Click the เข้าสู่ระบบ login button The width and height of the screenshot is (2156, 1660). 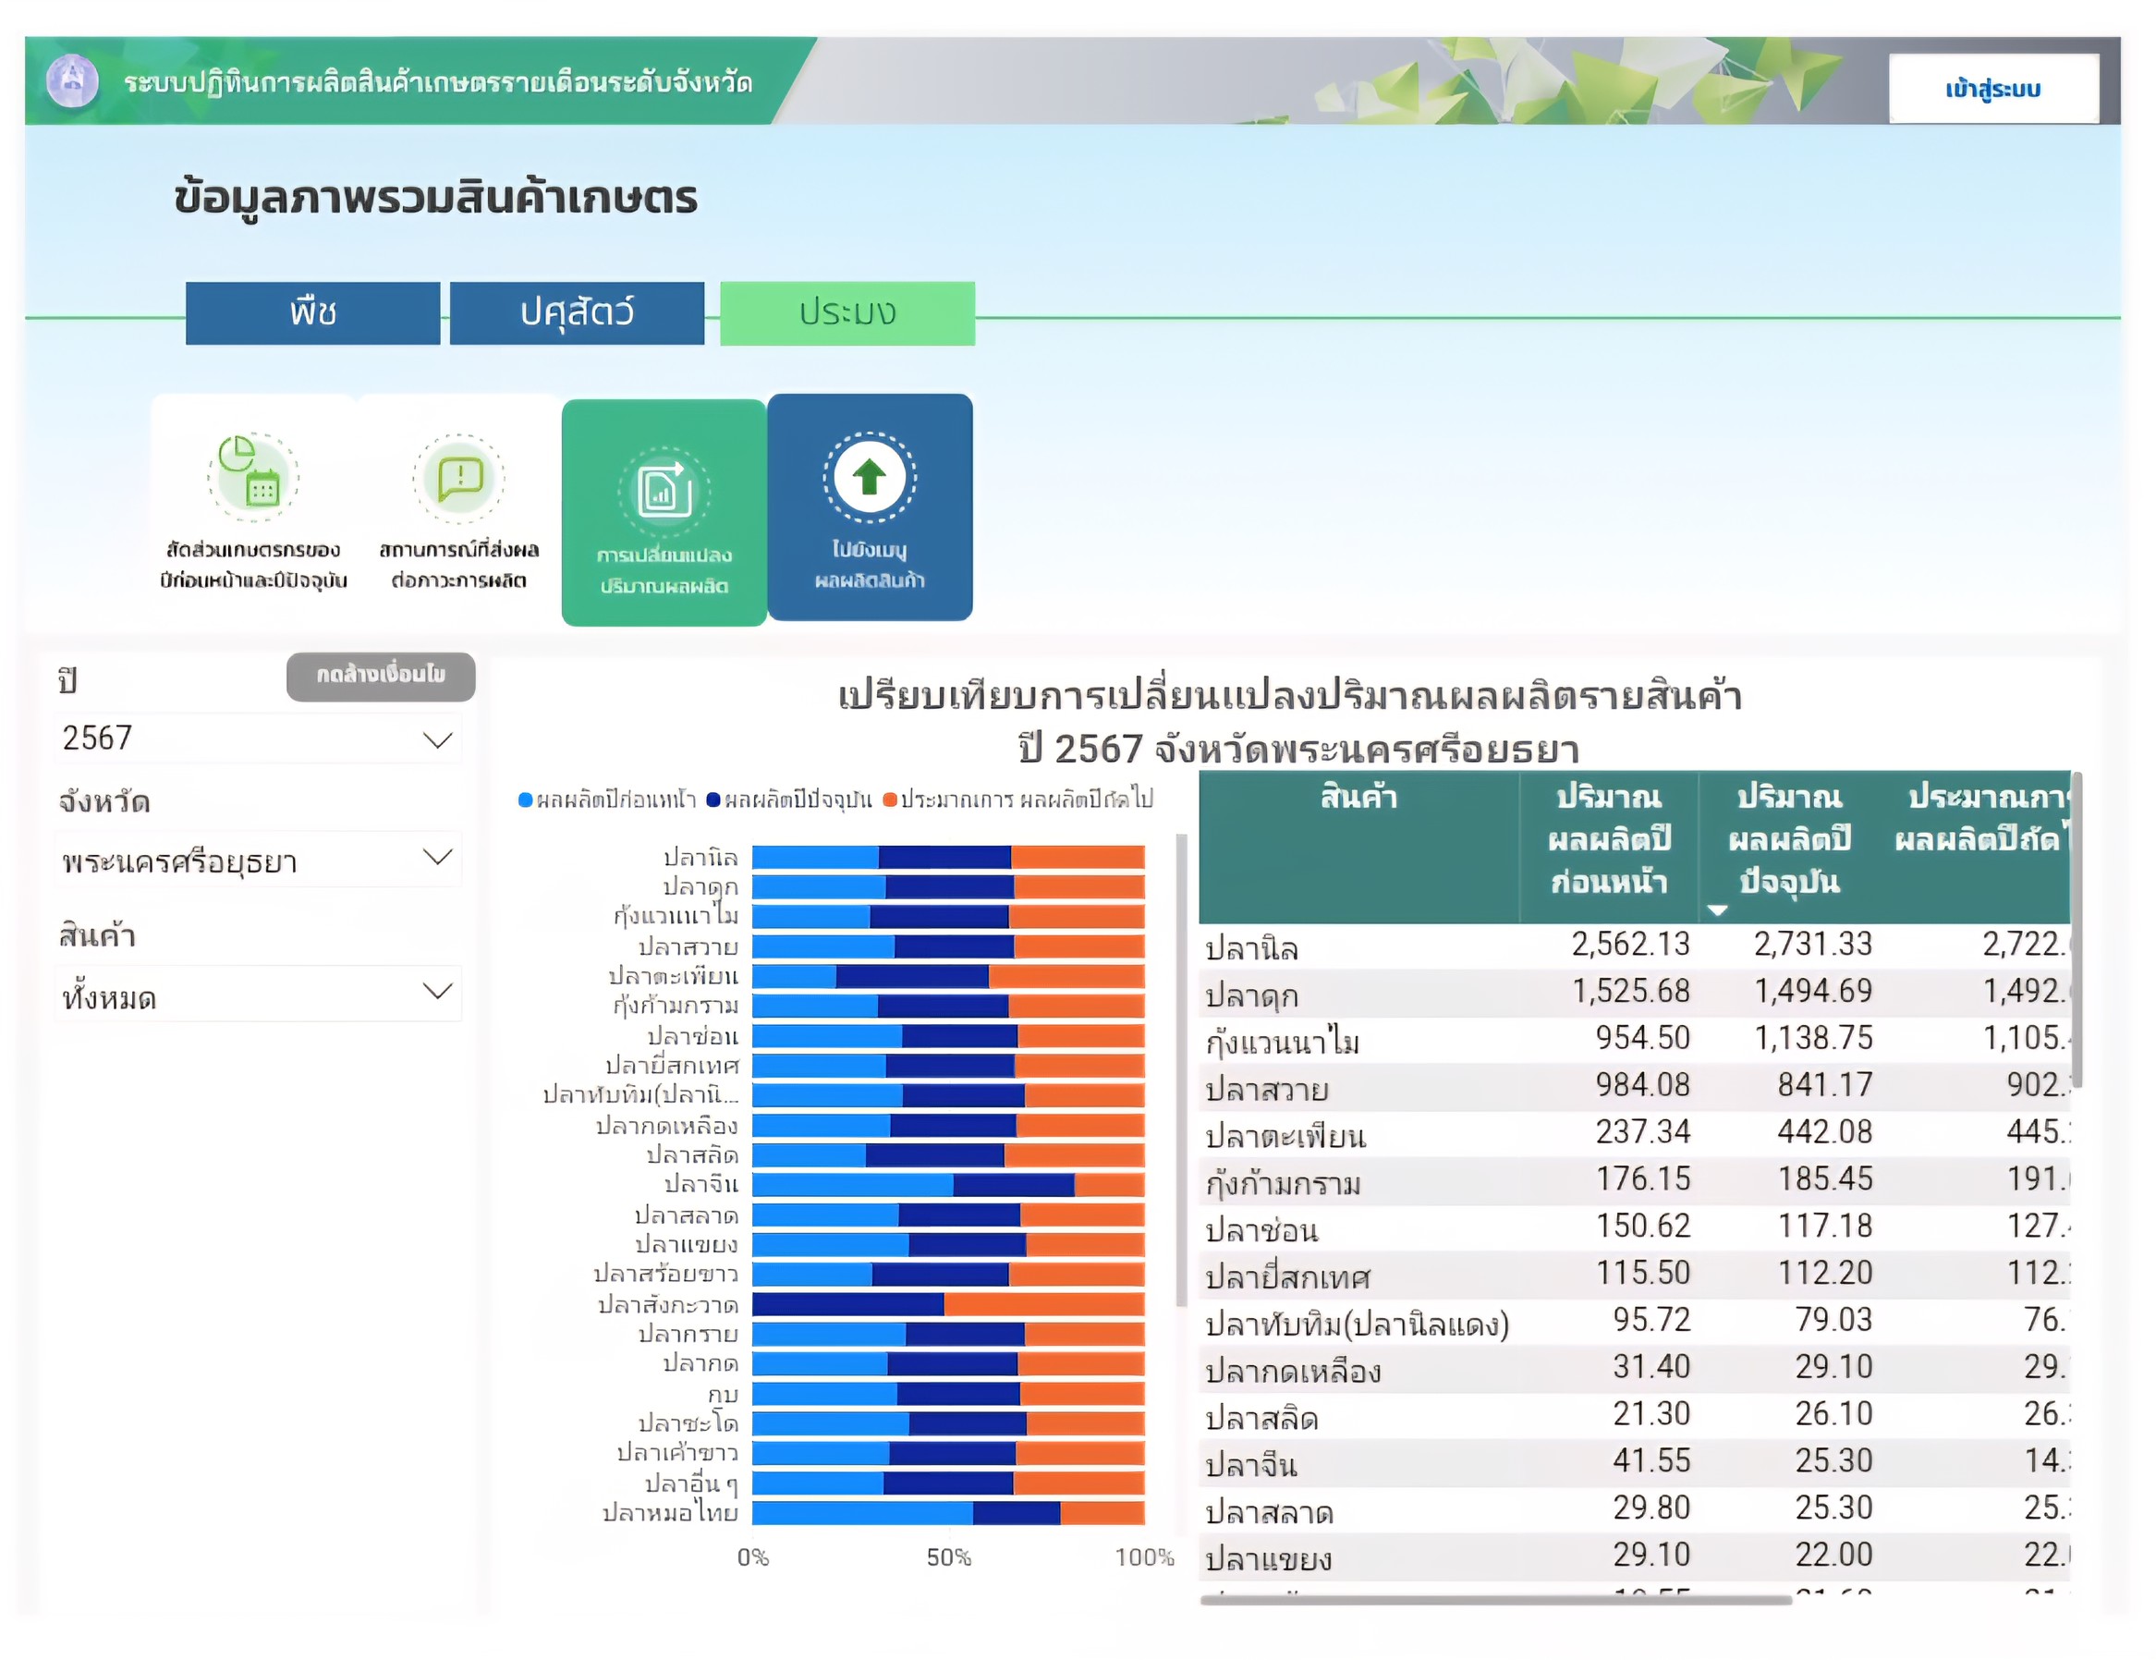(x=1992, y=89)
